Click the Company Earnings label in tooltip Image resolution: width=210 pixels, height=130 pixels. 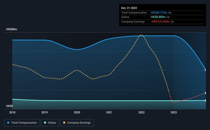[133, 21]
